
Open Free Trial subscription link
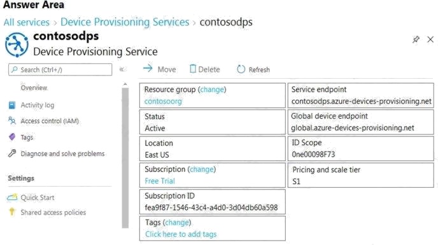pos(160,181)
